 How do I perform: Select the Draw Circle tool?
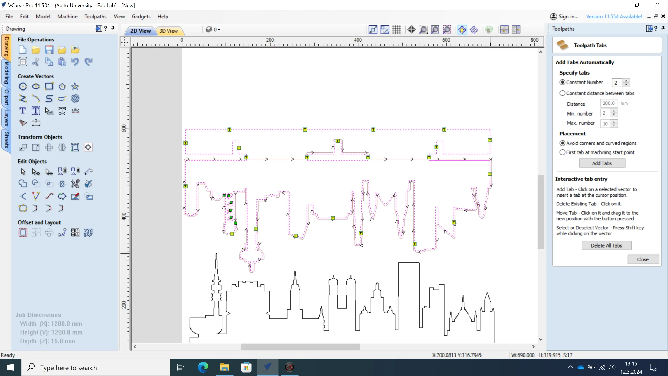coord(23,86)
